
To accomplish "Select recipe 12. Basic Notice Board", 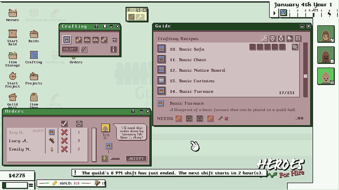I will (x=198, y=70).
